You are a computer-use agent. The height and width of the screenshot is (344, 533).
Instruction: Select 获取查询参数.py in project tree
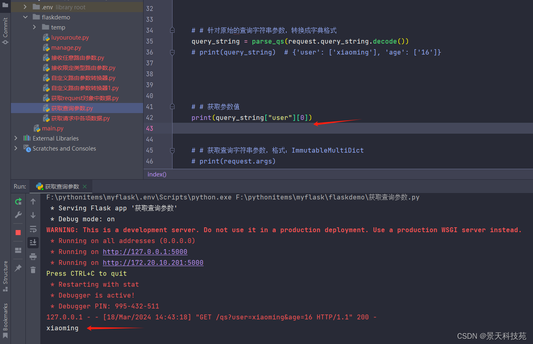click(x=72, y=108)
